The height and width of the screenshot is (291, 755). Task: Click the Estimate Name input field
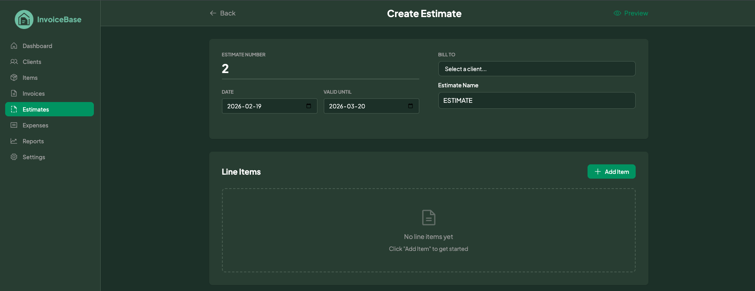tap(536, 100)
